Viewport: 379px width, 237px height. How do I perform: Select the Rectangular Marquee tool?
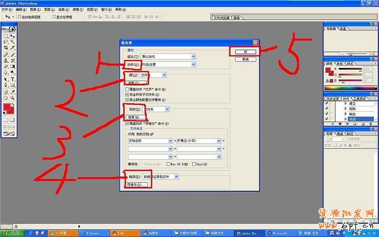point(6,36)
